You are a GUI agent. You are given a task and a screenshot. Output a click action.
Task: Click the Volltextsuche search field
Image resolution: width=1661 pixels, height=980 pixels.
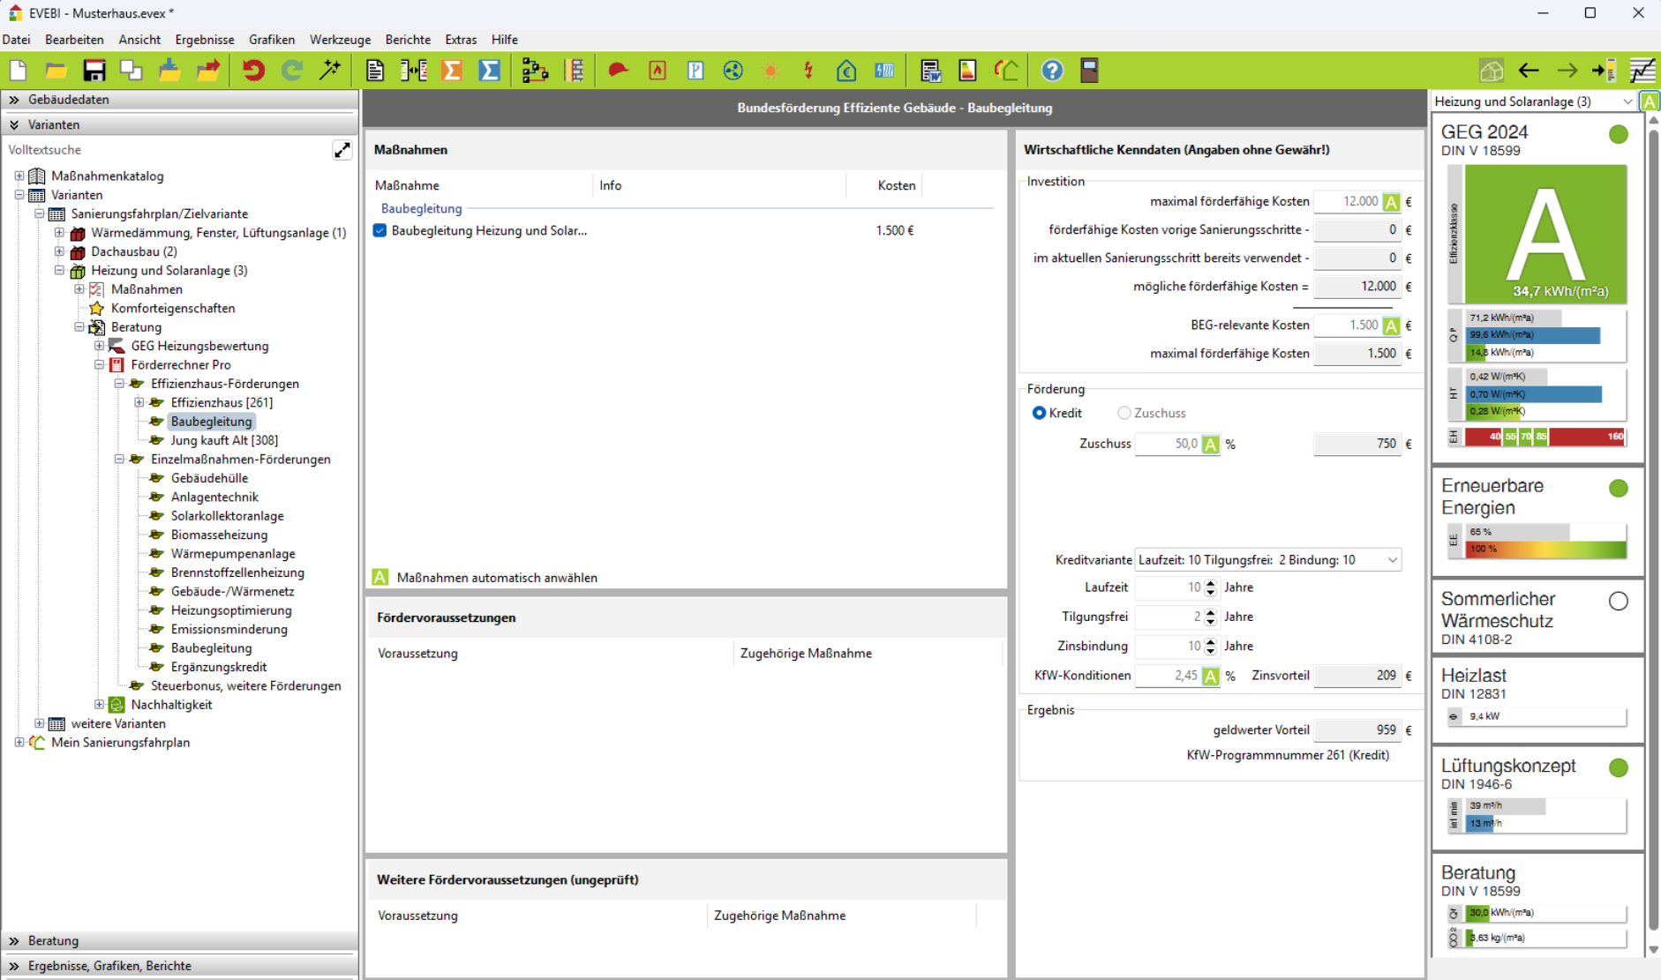[168, 150]
